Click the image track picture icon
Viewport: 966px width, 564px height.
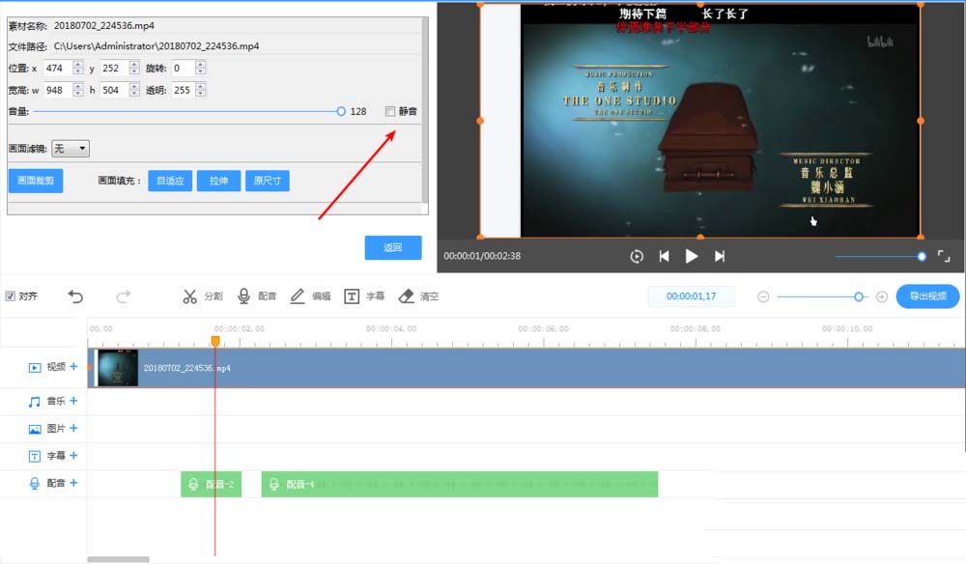point(35,429)
